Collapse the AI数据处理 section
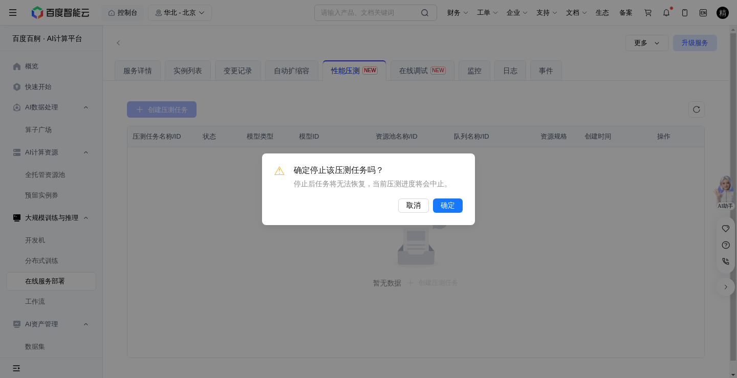Viewport: 737px width, 378px height. tap(86, 107)
